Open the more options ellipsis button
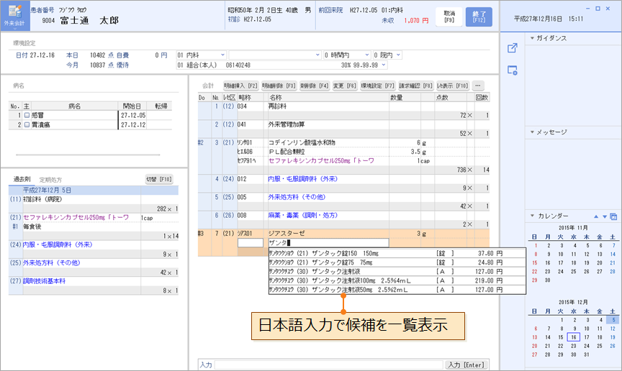This screenshot has width=622, height=371. point(479,86)
